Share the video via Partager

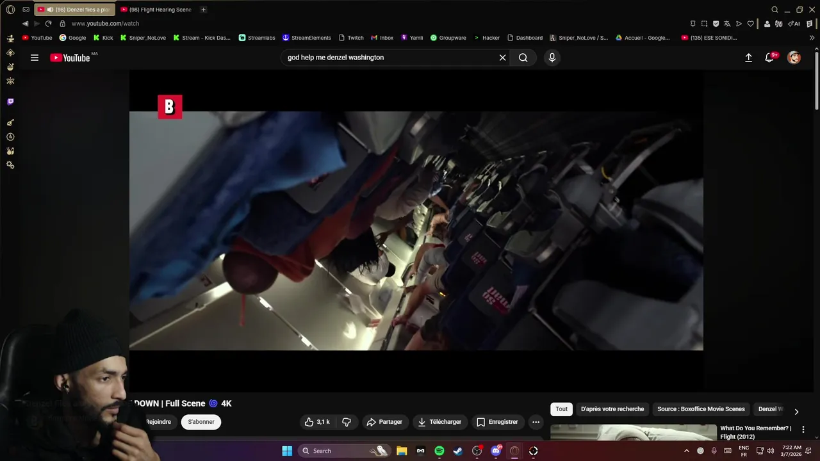(384, 422)
